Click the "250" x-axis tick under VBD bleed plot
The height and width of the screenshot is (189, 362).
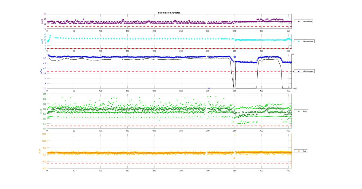[x=181, y=31]
